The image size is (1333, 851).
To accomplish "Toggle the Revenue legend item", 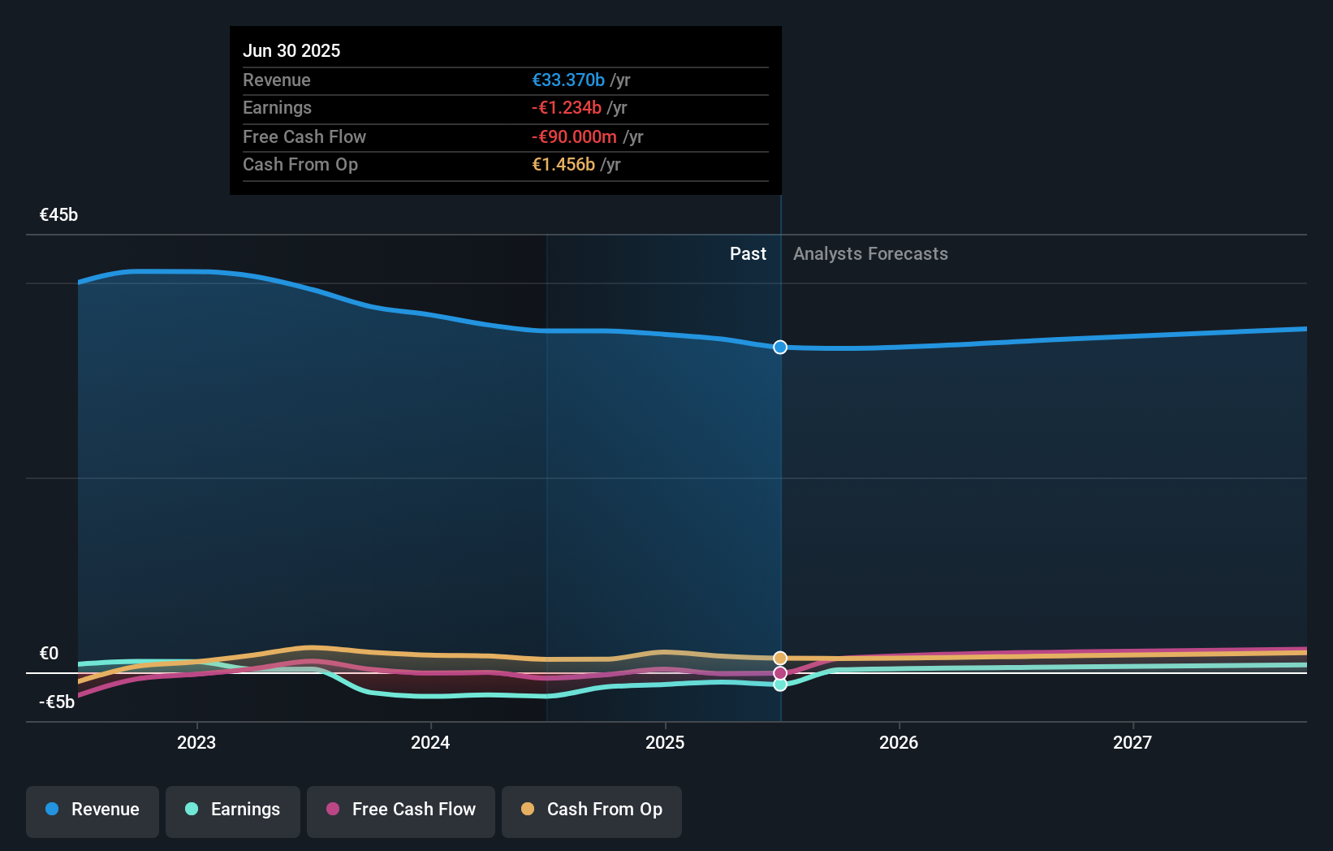I will click(92, 810).
